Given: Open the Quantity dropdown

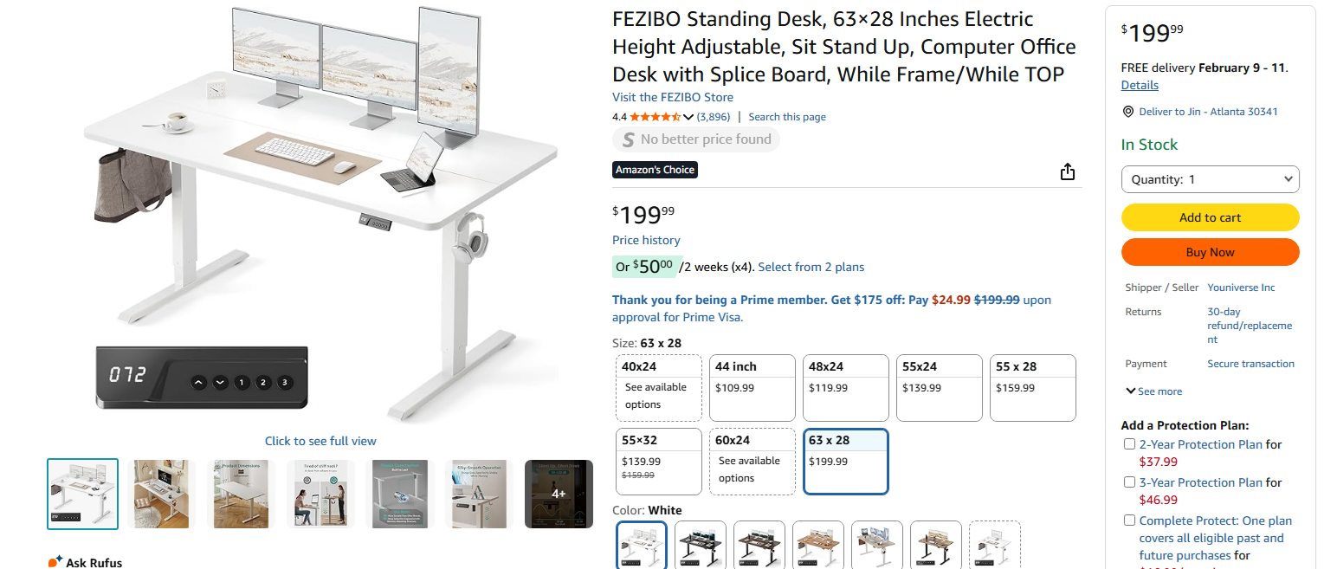Looking at the screenshot, I should tap(1210, 179).
